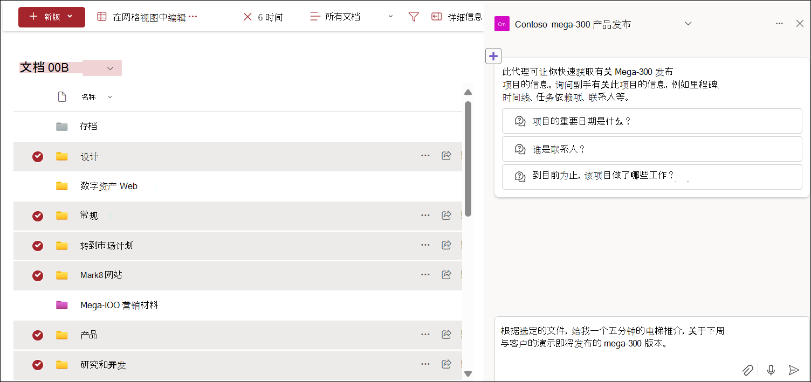Close the agent side panel
The height and width of the screenshot is (382, 811).
point(800,24)
